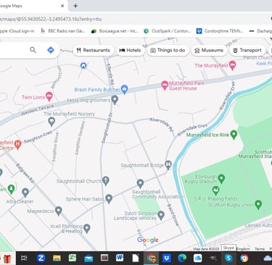Select the Sphere Hair Salon pin
The width and height of the screenshot is (272, 265).
[x=109, y=198]
